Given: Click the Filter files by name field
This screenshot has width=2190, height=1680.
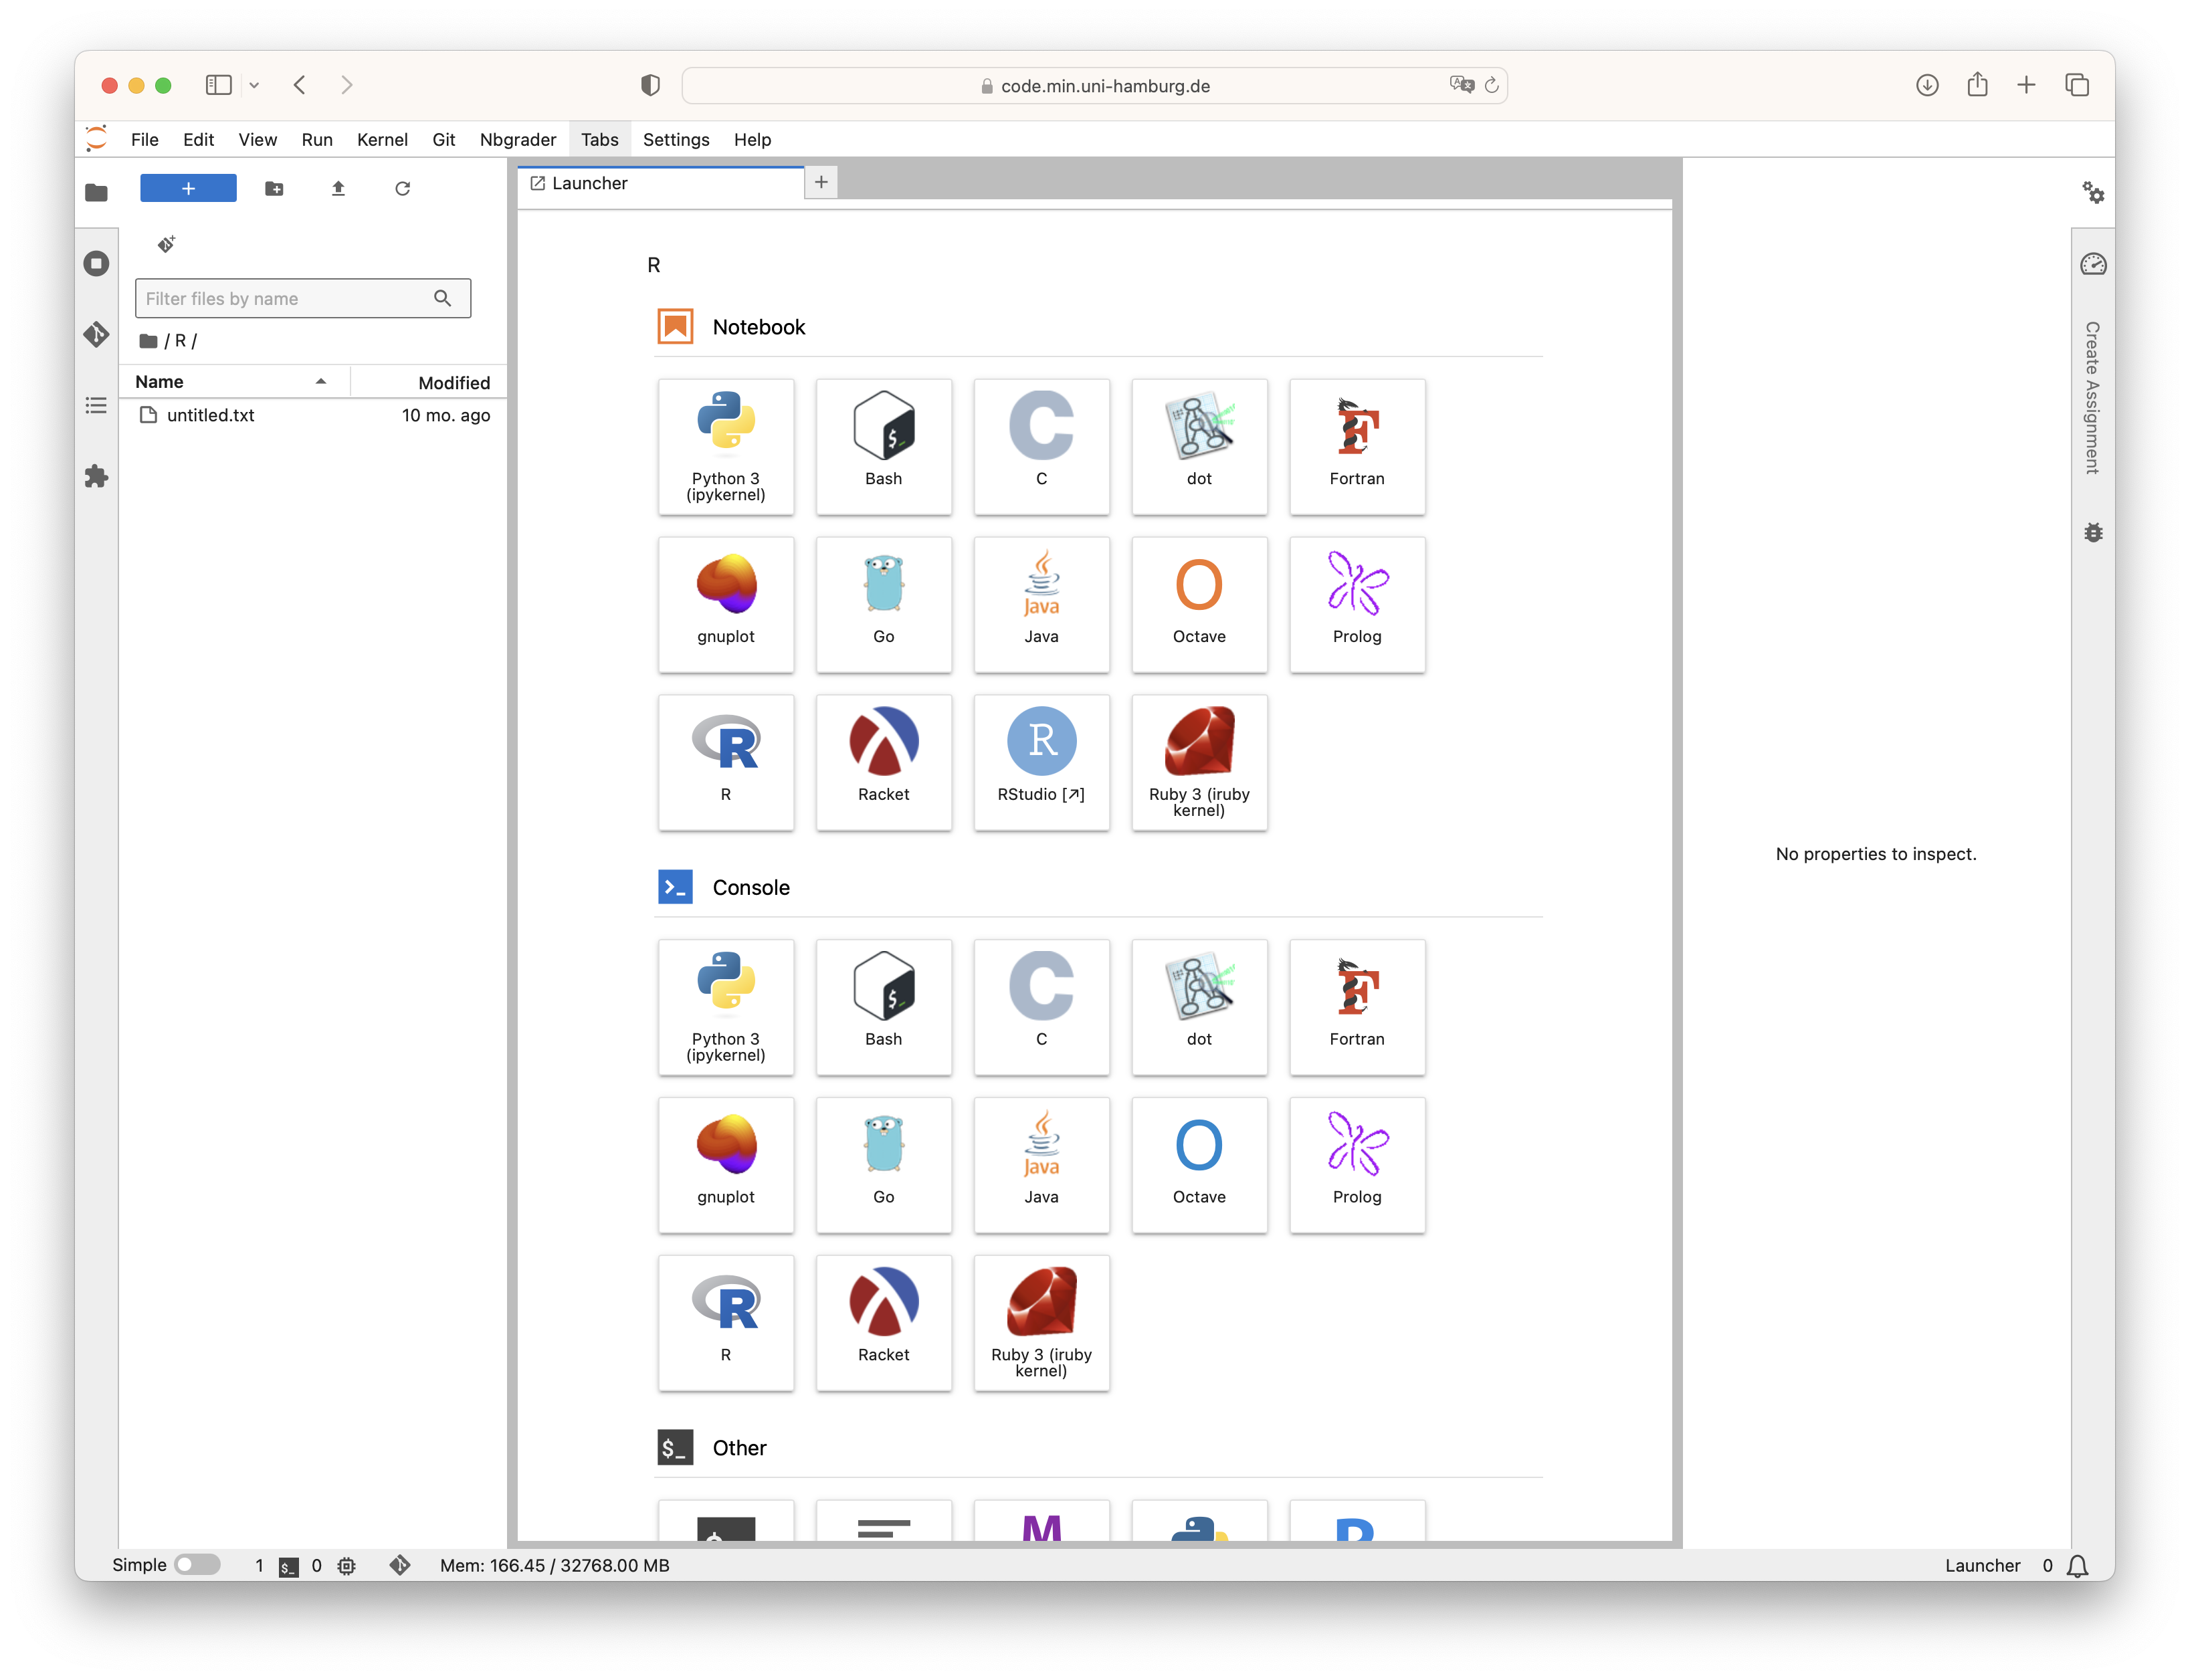Looking at the screenshot, I should click(x=285, y=299).
